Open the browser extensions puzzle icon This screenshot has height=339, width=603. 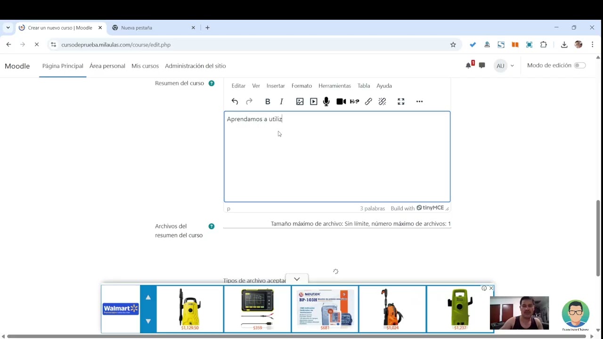coord(544,45)
